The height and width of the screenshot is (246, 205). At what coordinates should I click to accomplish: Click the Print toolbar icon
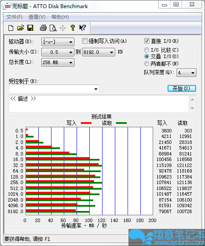pos(43,28)
